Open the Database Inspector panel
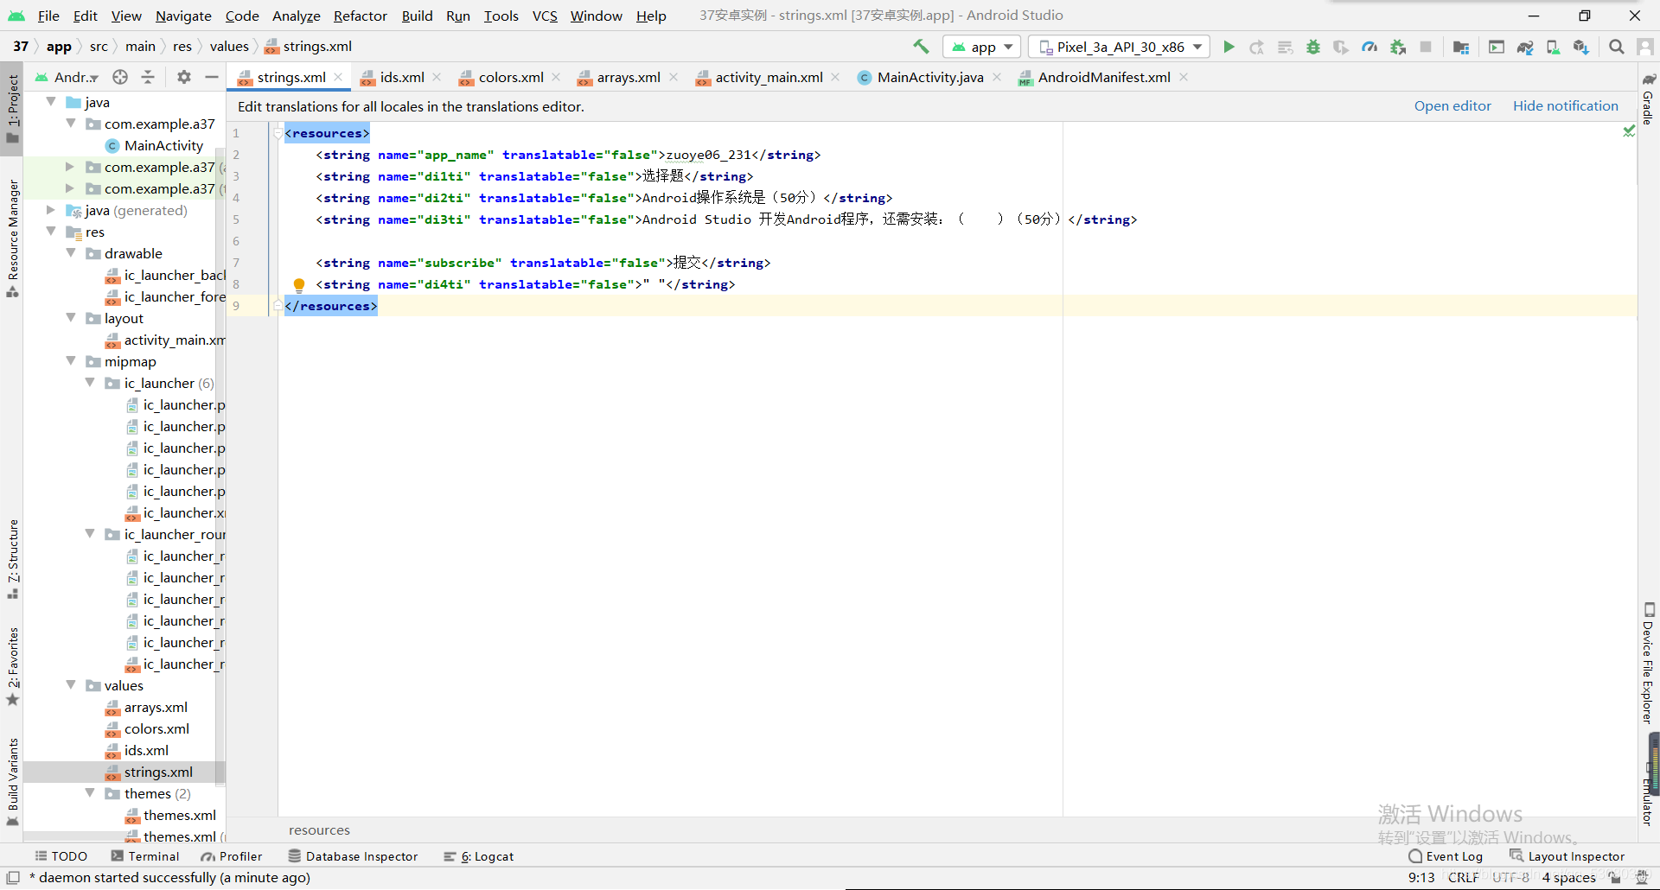Screen dimensions: 1660x890 coord(353,856)
